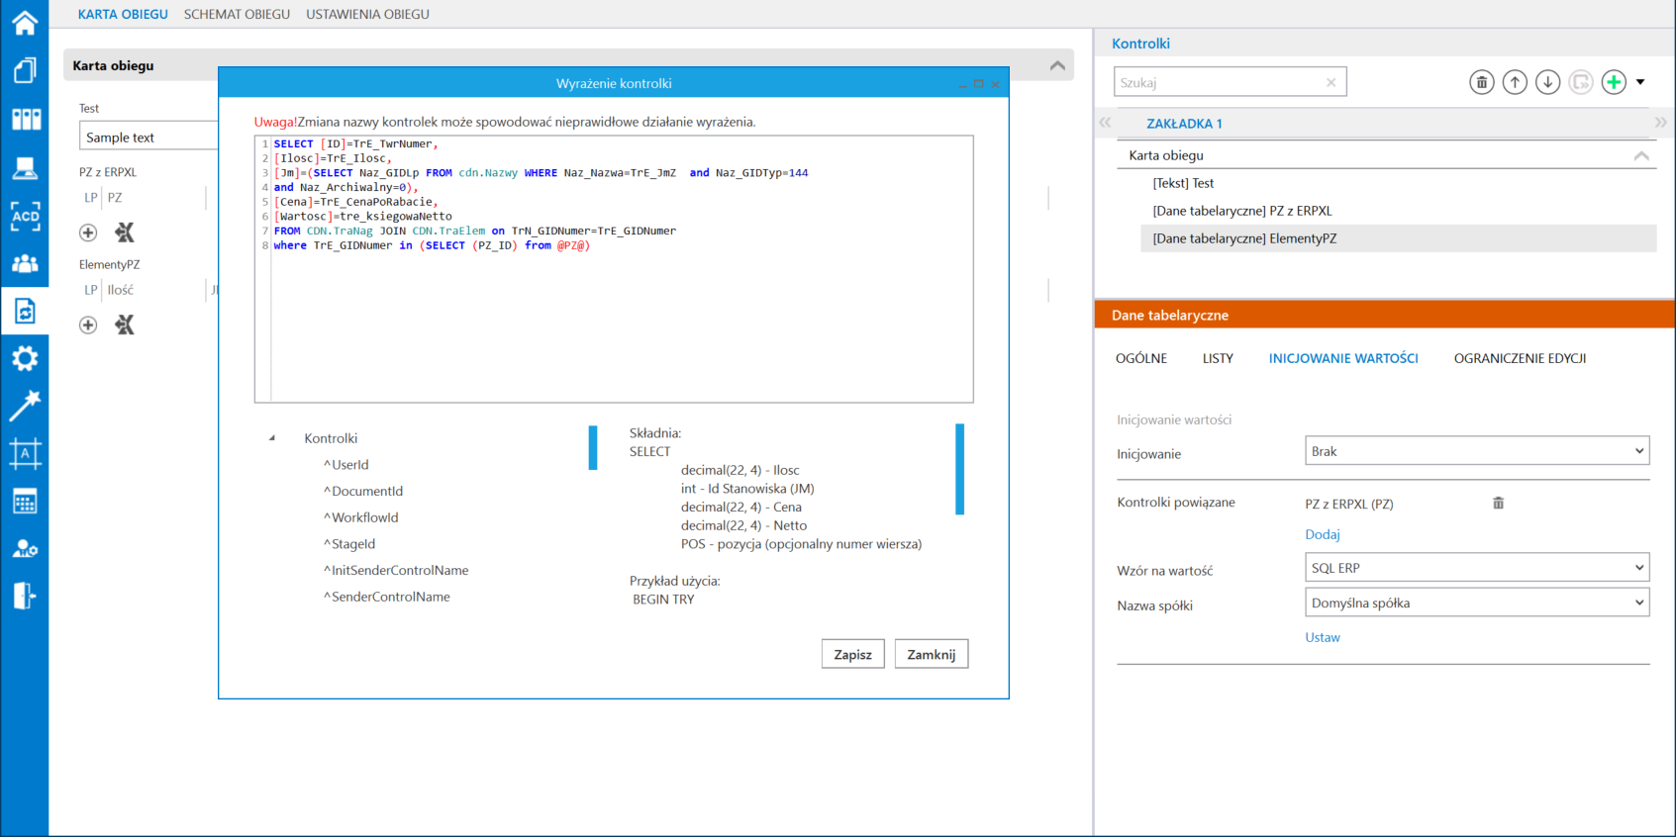Open the ACD icon in the sidebar

[25, 216]
